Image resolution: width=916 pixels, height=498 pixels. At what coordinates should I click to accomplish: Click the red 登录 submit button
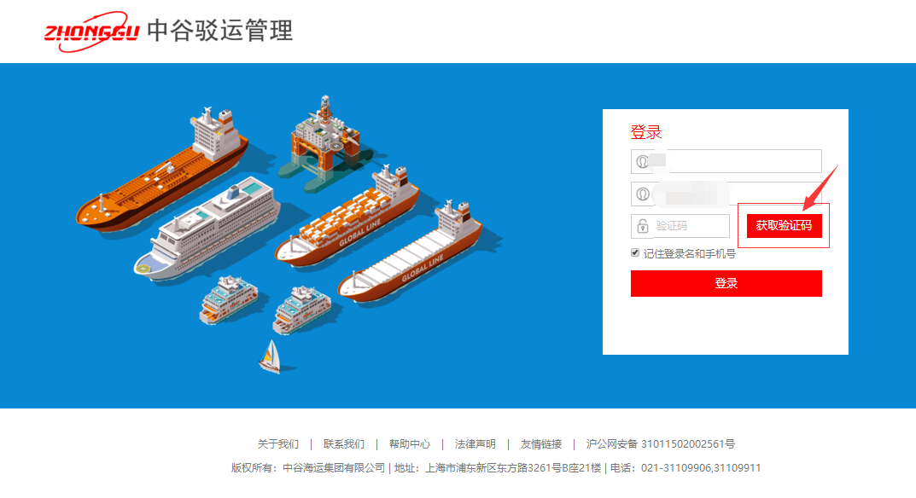726,283
